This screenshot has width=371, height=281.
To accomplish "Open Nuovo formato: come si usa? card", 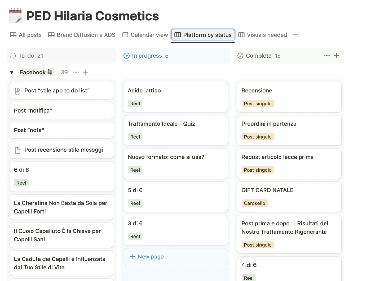I will coord(175,164).
